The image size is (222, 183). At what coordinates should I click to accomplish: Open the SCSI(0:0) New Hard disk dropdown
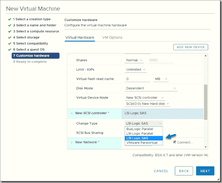148,104
